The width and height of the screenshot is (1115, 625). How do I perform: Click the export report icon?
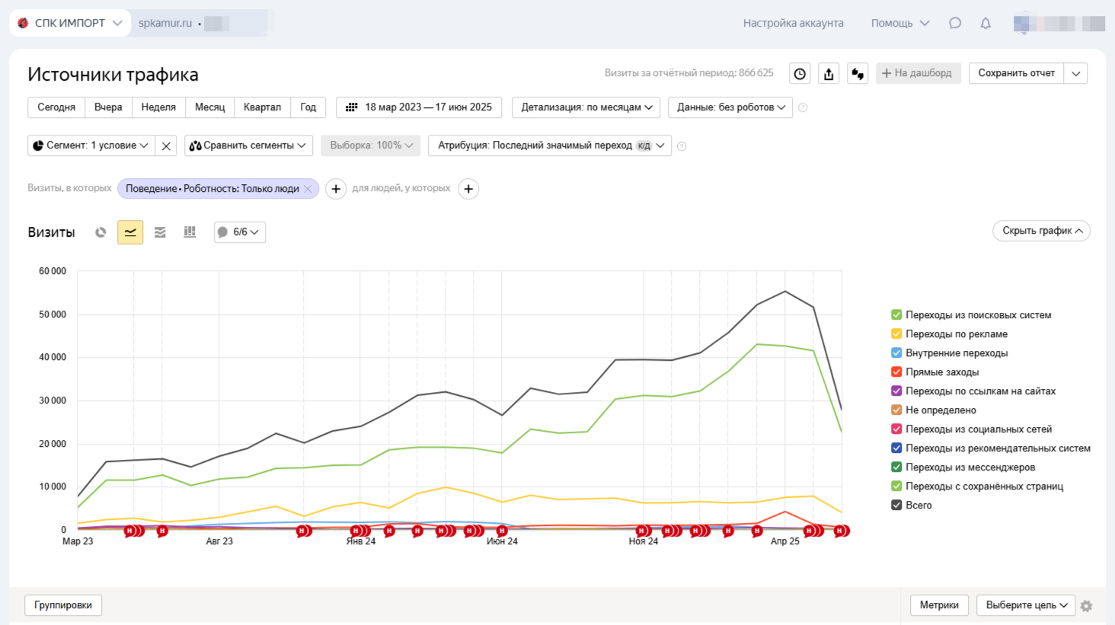[x=829, y=74]
